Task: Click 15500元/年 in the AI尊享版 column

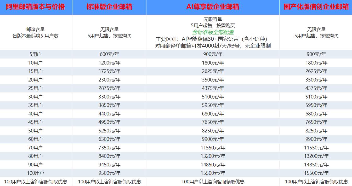Action: click(213, 173)
